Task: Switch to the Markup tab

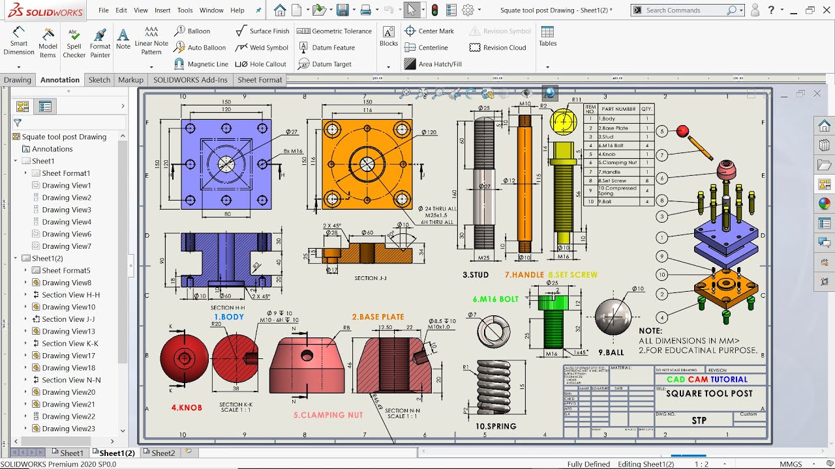Action: [x=130, y=79]
